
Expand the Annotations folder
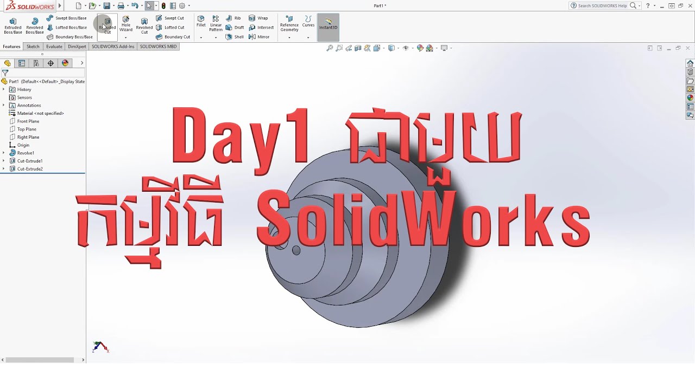(x=4, y=105)
